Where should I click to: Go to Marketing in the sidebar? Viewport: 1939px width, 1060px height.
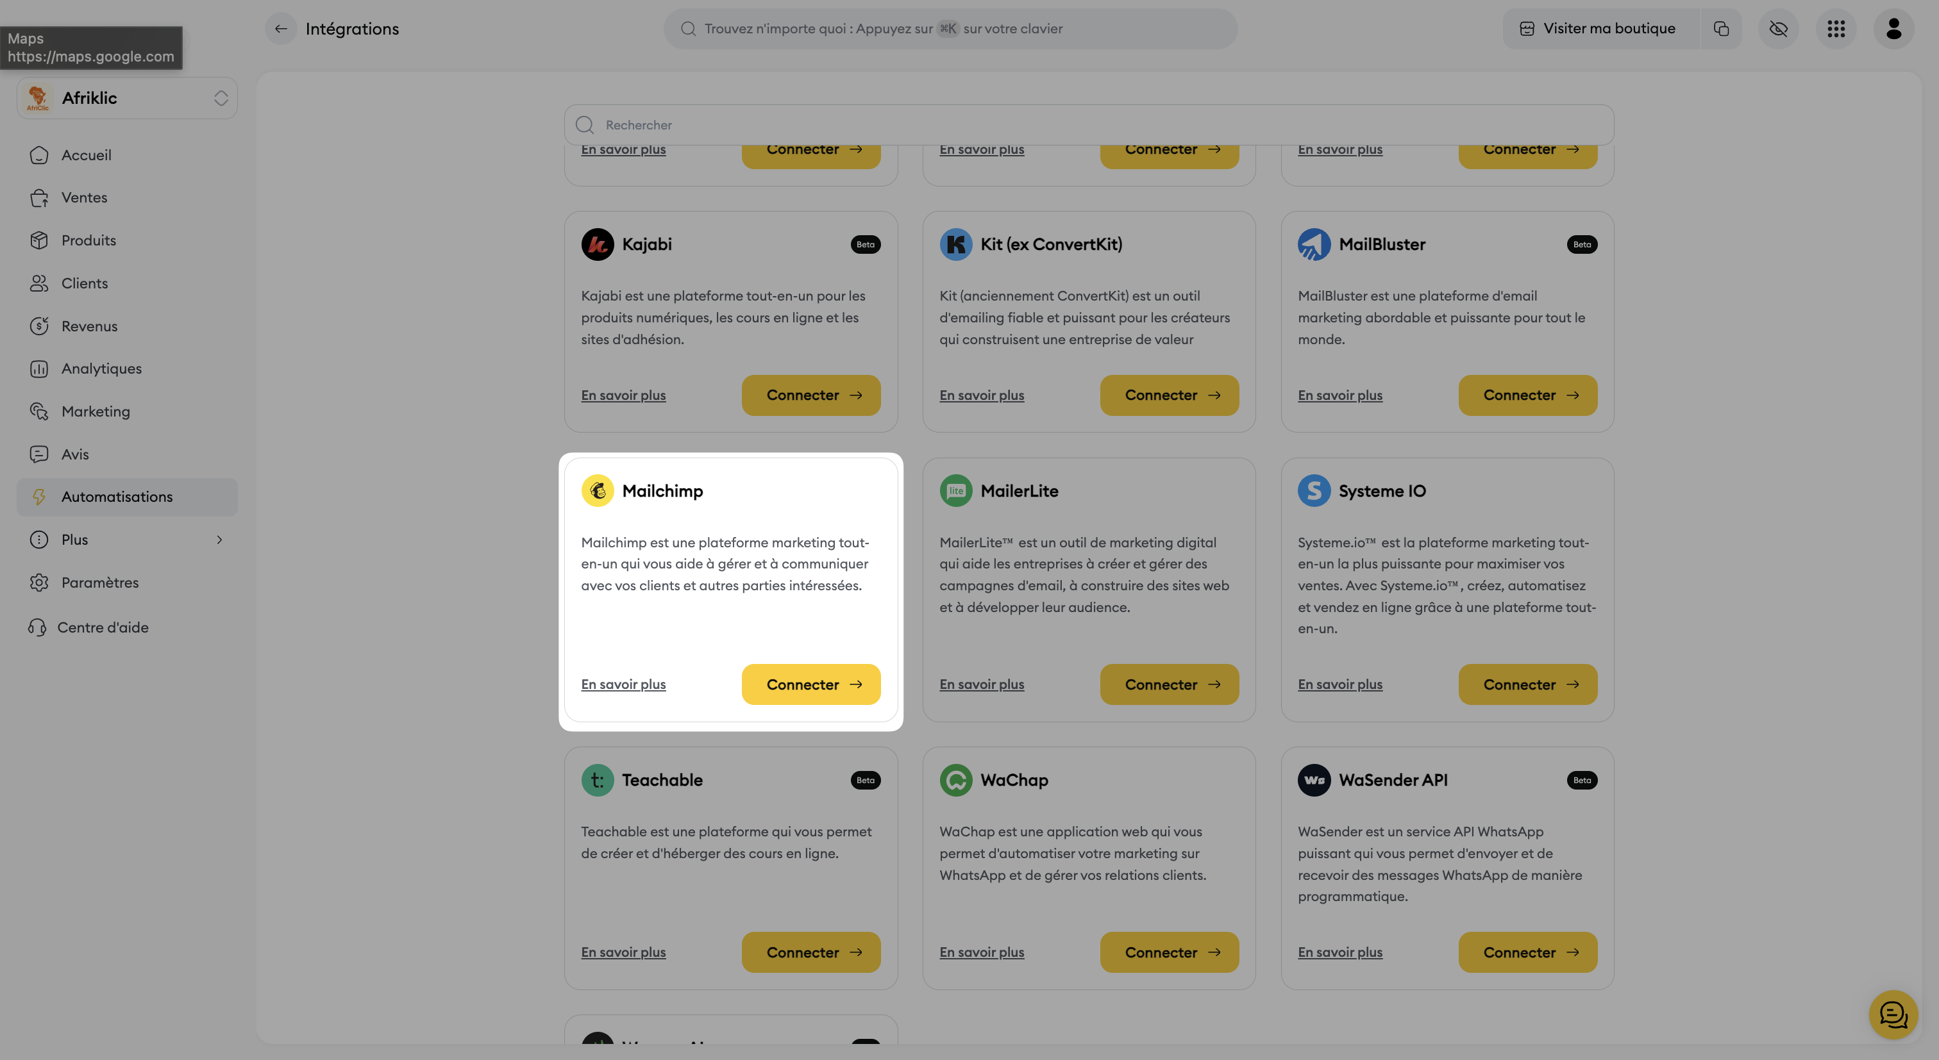click(96, 411)
